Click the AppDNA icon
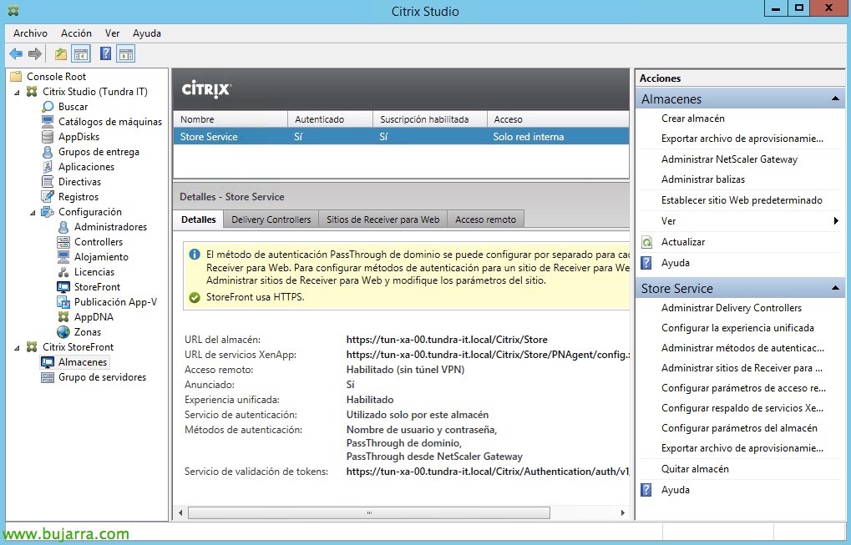Image resolution: width=851 pixels, height=545 pixels. [x=63, y=316]
